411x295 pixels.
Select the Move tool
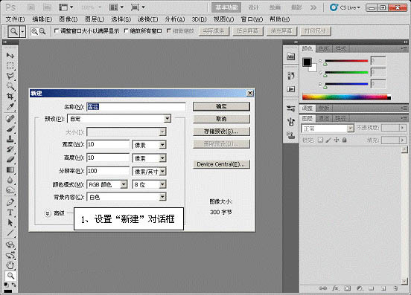10,55
